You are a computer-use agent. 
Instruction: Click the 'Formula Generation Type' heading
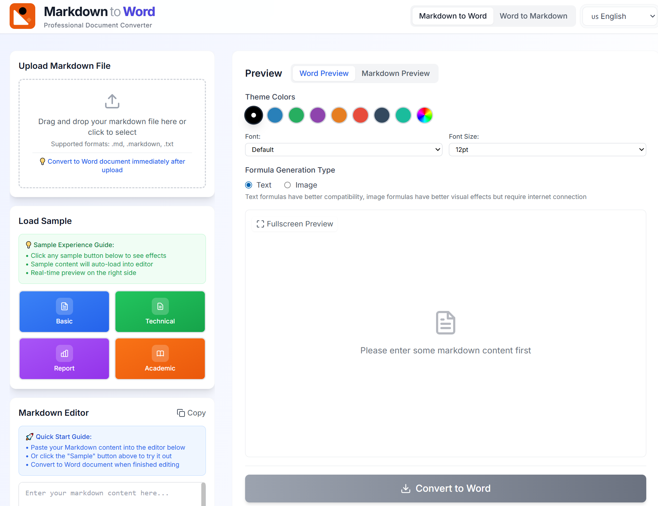click(x=290, y=170)
